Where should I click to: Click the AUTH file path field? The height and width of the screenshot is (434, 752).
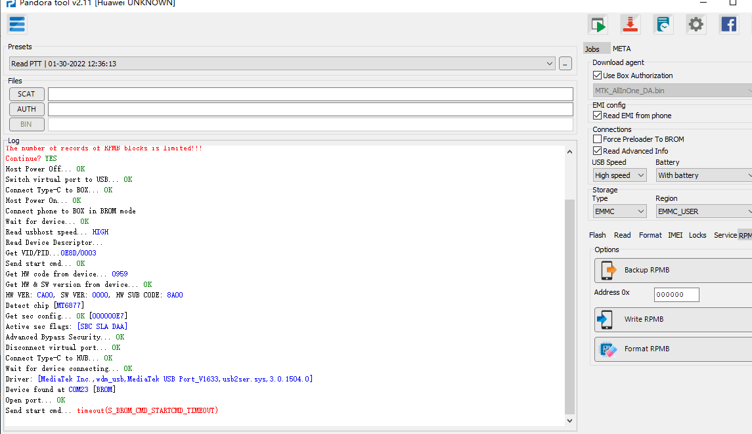point(310,110)
